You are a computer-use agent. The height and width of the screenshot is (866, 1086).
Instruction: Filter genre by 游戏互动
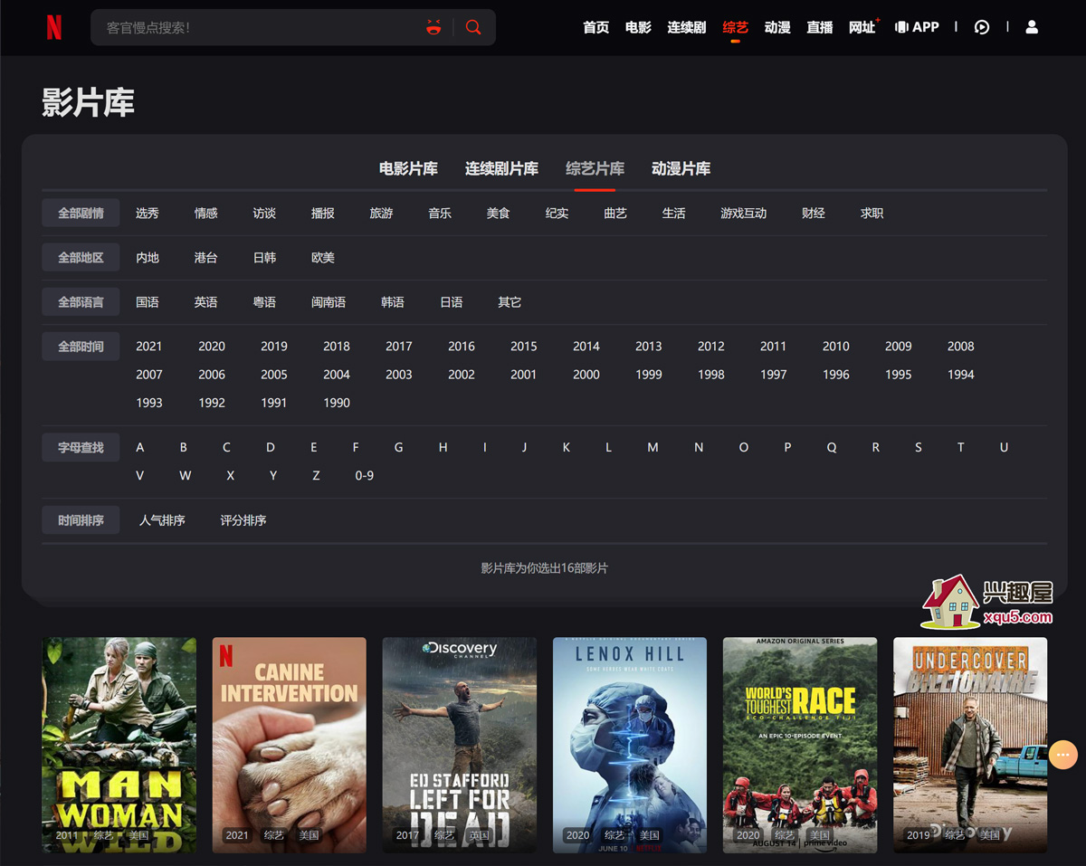tap(743, 214)
